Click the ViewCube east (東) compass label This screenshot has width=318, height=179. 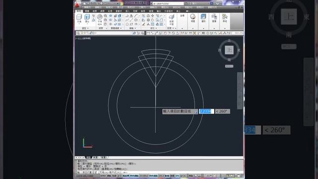coord(238,50)
